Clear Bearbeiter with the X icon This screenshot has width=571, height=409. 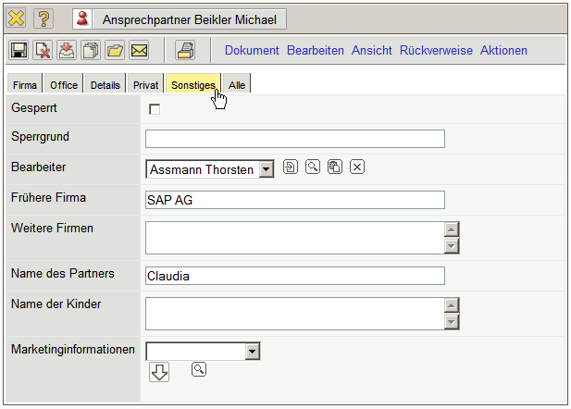(357, 167)
